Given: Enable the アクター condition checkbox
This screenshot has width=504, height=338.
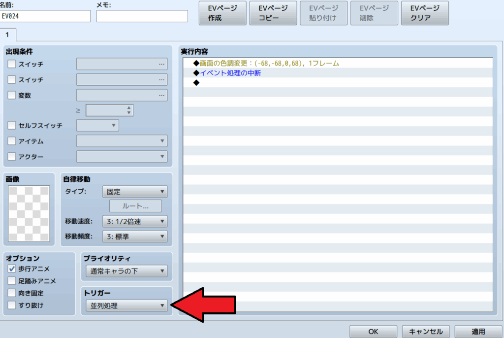Looking at the screenshot, I should coord(12,157).
